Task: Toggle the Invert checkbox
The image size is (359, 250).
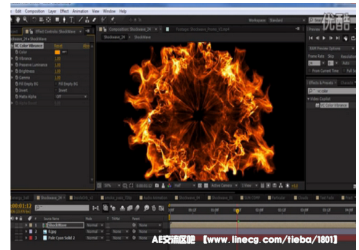Action: click(56, 91)
